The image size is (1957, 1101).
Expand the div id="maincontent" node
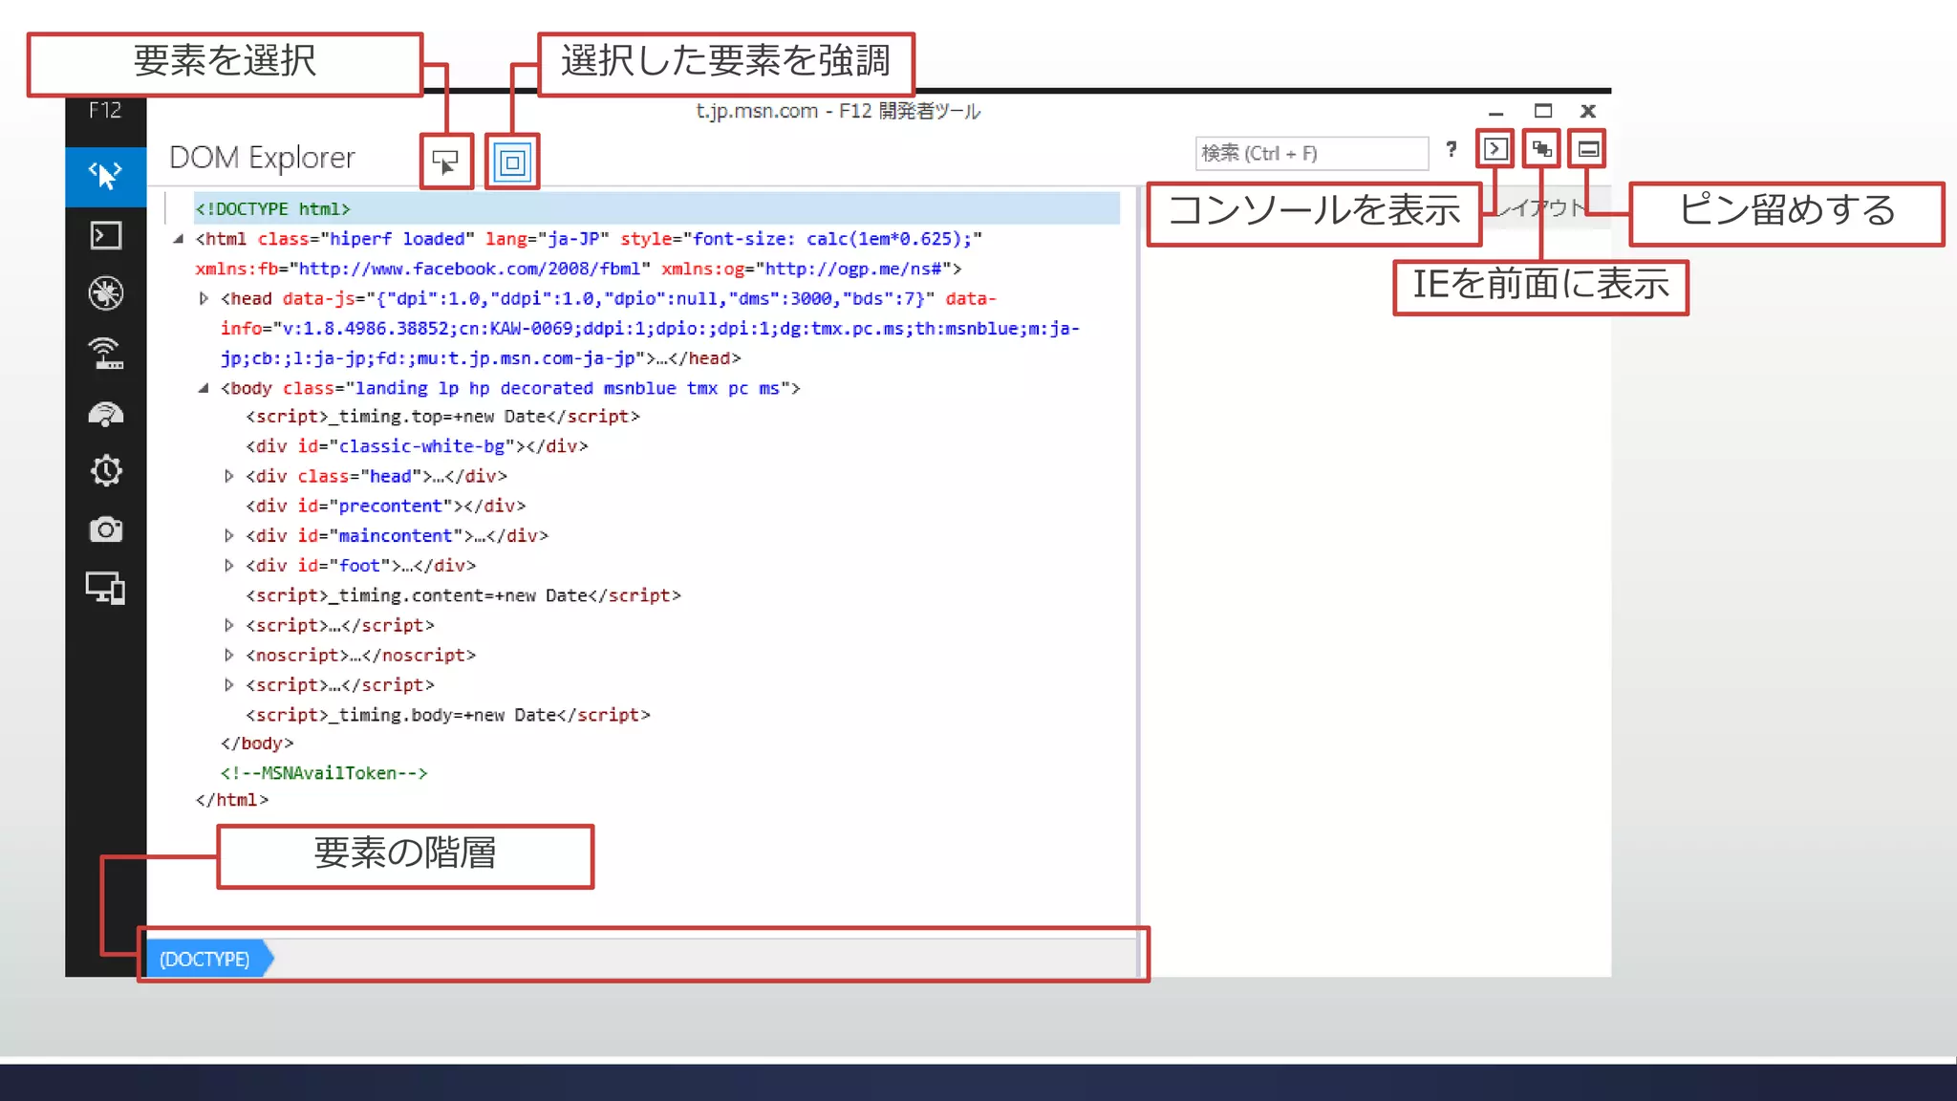(x=228, y=535)
